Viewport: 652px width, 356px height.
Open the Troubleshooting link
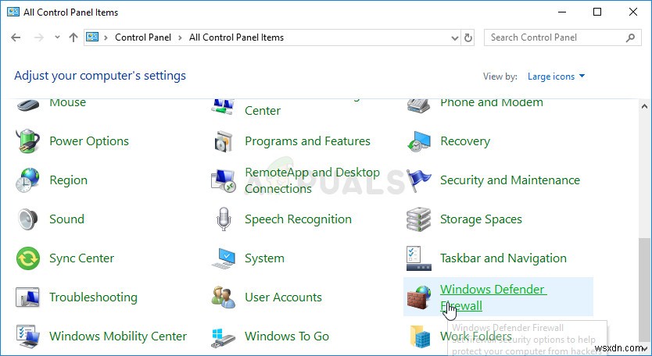coord(93,297)
